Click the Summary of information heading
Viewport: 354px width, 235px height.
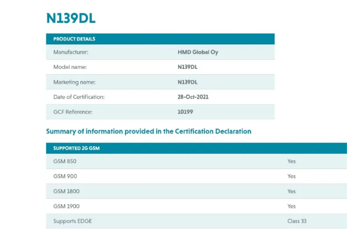[148, 132]
